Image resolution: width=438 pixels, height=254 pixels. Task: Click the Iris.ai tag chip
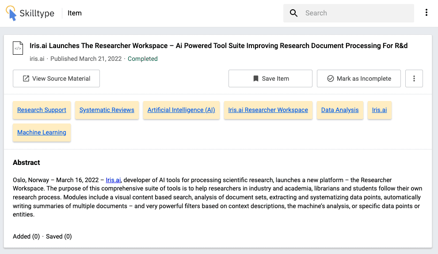tap(379, 110)
